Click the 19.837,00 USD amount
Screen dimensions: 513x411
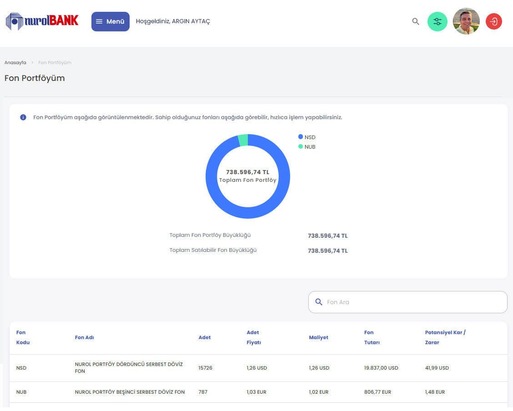381,368
